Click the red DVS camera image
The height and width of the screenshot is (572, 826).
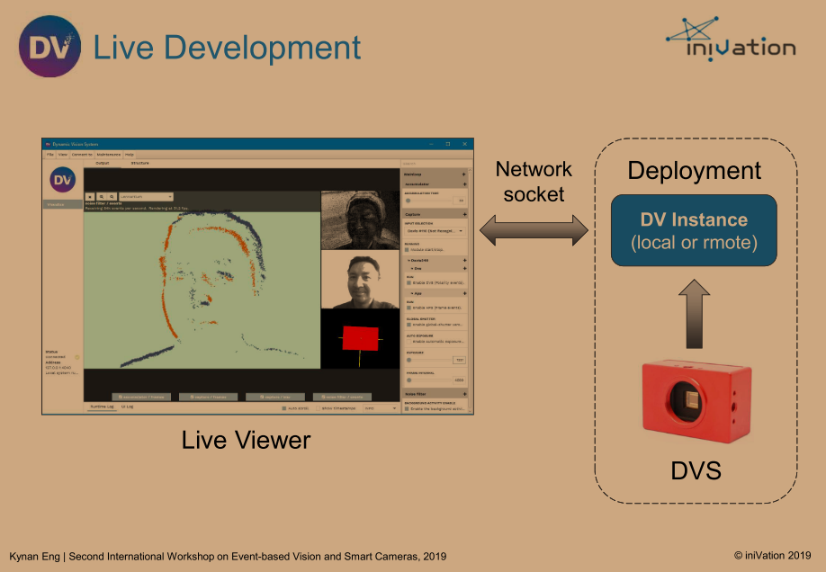point(696,400)
